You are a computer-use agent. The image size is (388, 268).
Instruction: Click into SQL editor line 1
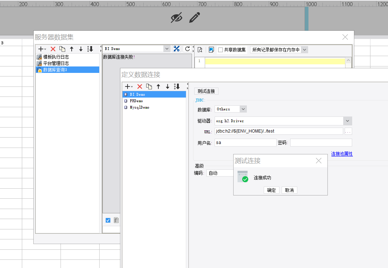(x=275, y=61)
